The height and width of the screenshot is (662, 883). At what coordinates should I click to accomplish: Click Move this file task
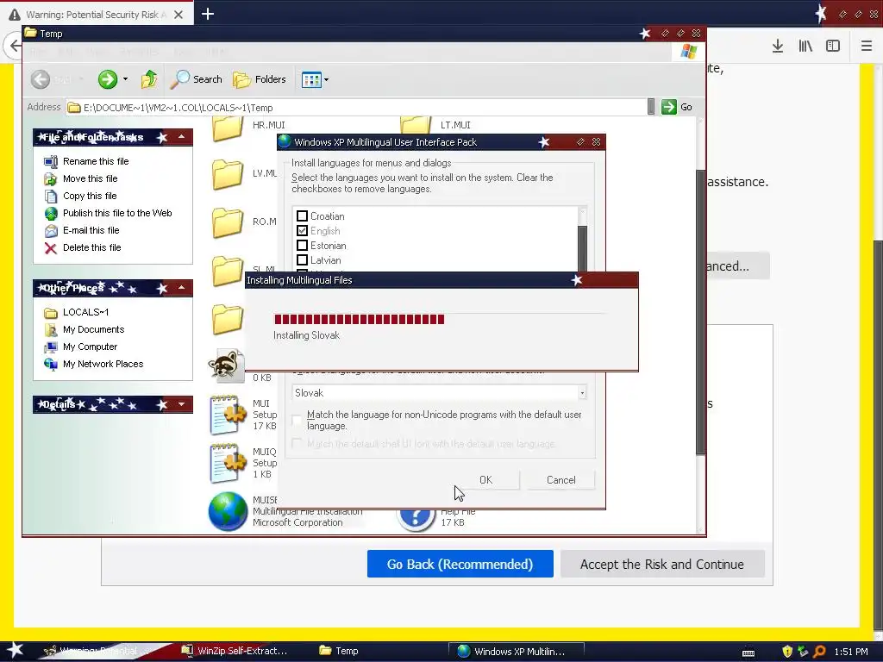(x=90, y=178)
